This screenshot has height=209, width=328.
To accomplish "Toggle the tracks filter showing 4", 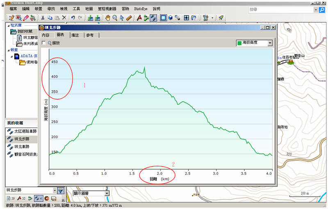I will click(x=39, y=198).
